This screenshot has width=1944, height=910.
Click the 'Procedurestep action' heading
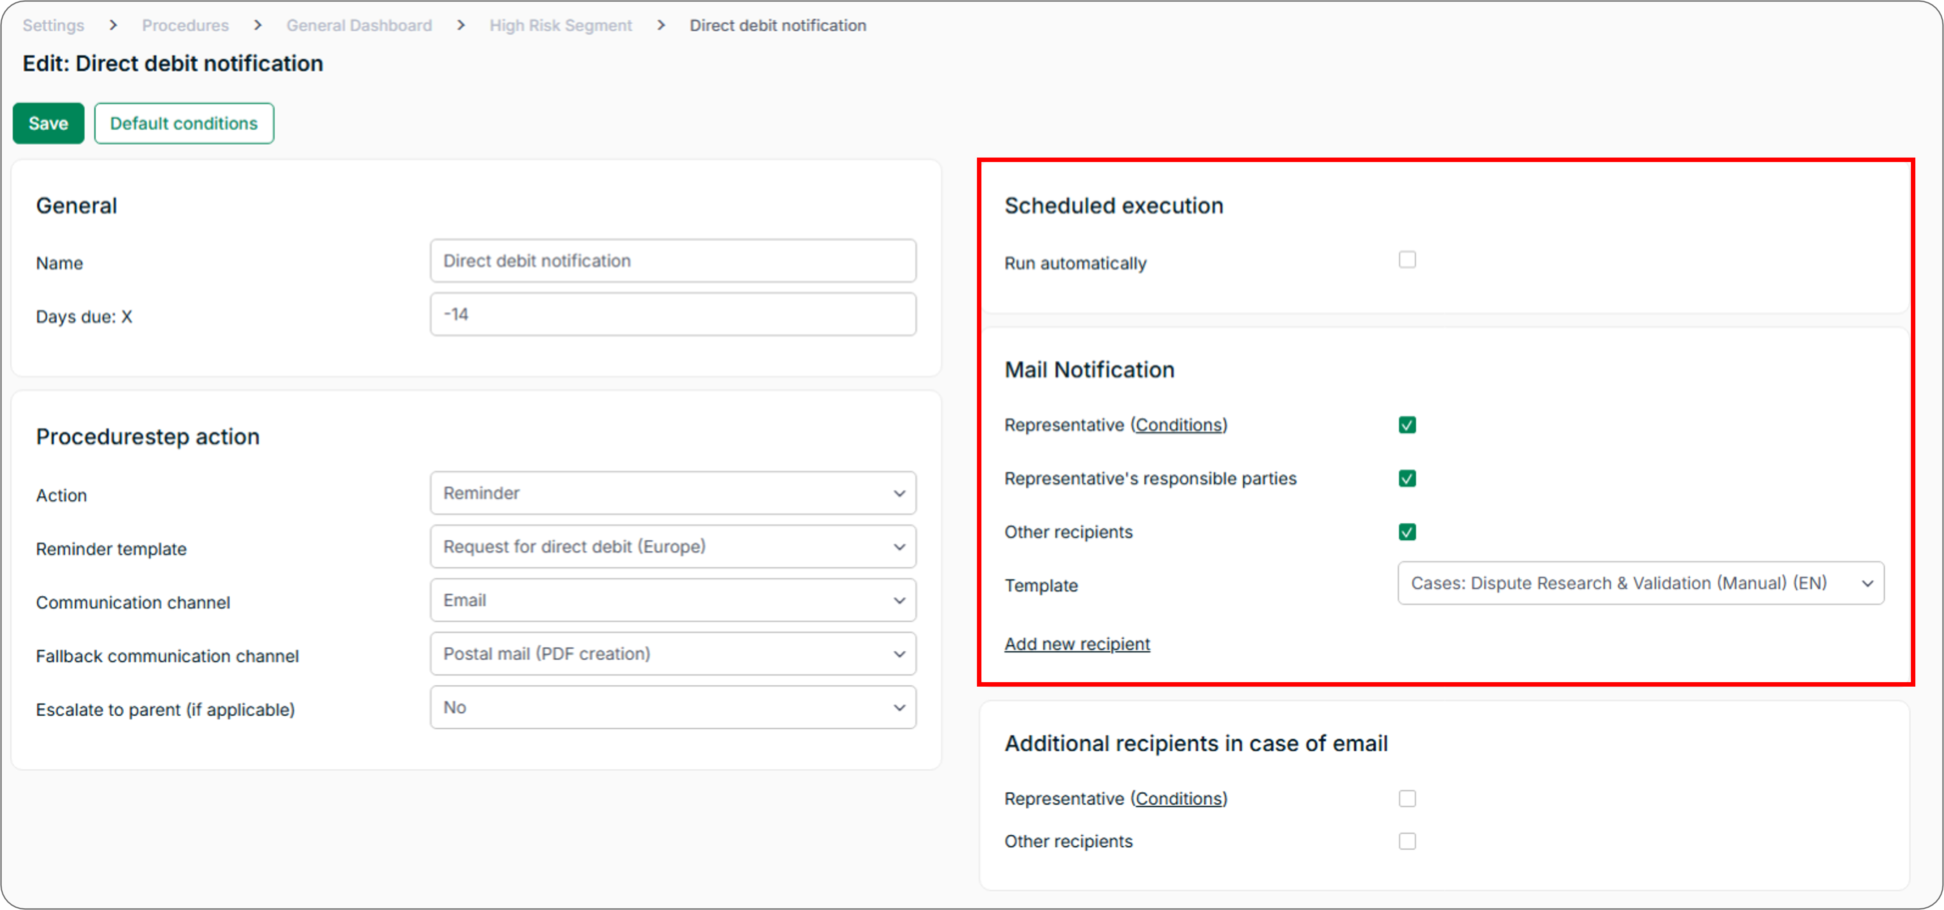[x=148, y=437]
